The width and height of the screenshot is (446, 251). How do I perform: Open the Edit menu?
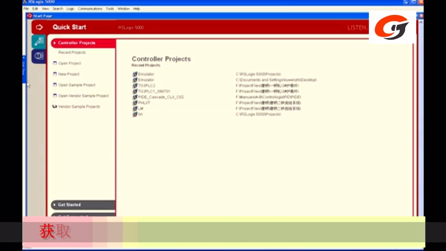click(x=35, y=9)
